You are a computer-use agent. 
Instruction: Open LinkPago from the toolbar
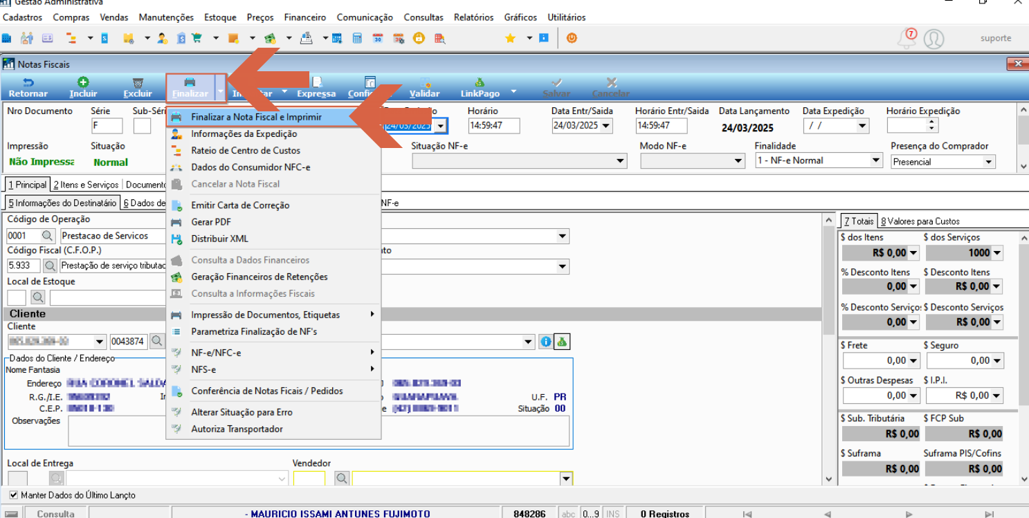pyautogui.click(x=480, y=87)
